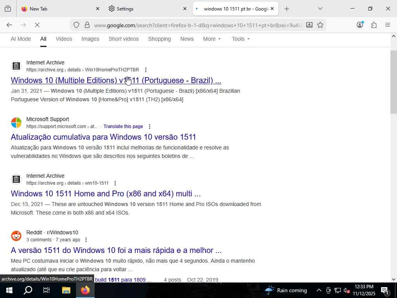This screenshot has height=298, width=397.
Task: Click page vertical scrollbar thumb
Action: [394, 82]
